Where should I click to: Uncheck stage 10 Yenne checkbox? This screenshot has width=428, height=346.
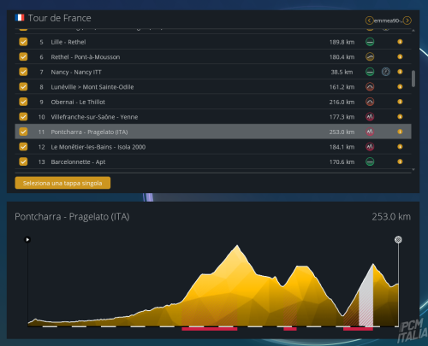click(x=23, y=116)
